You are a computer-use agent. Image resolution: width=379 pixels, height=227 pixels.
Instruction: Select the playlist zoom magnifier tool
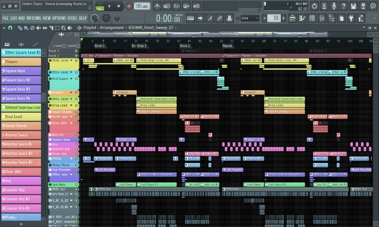63,28
